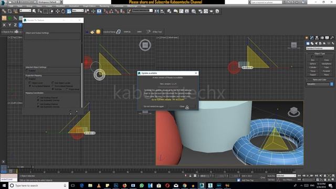The width and height of the screenshot is (336, 189).
Task: Click the Align tool icon
Action: (x=162, y=11)
